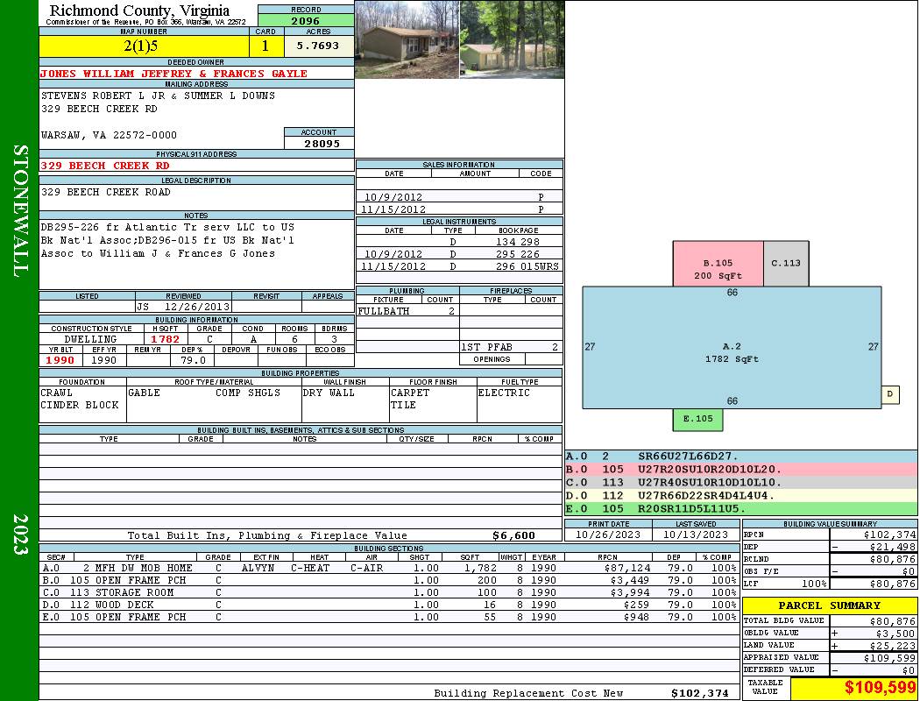Select book page 295 226
This screenshot has height=701, width=920.
tap(518, 254)
